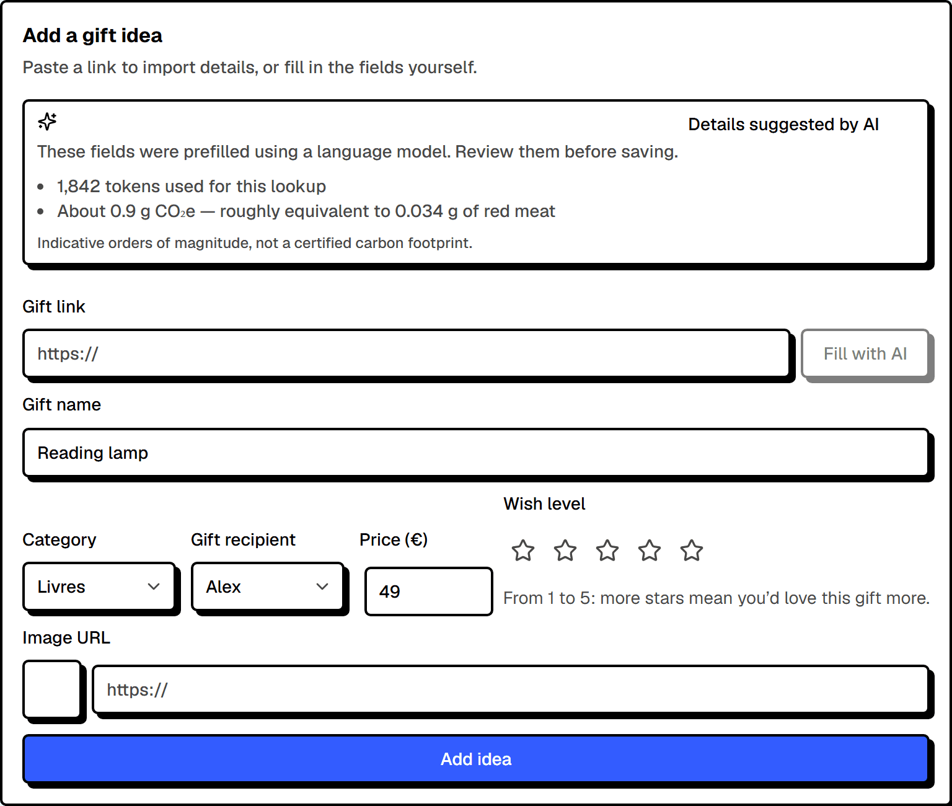Set wish level to three stars

pos(607,550)
